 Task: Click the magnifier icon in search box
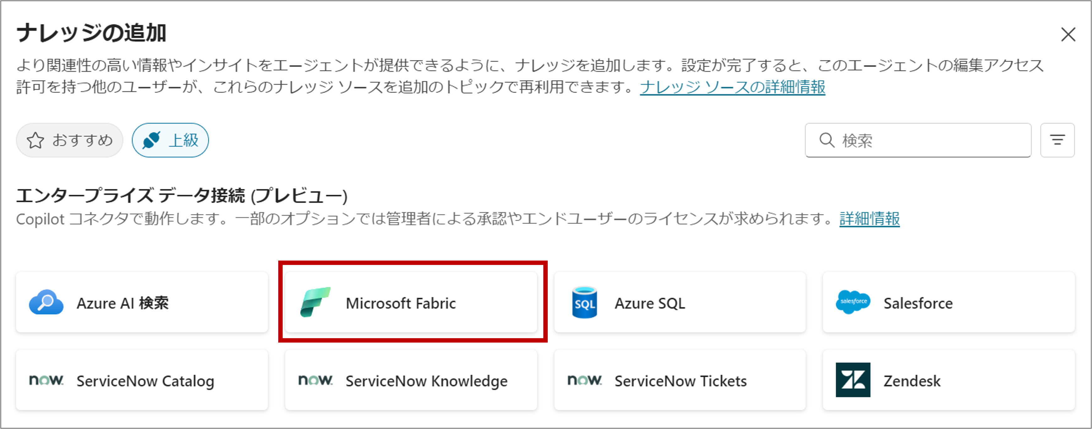coord(827,140)
